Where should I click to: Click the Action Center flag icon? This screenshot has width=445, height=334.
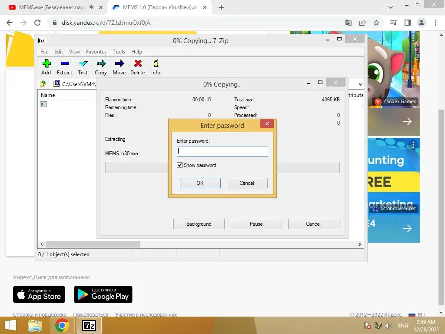[x=368, y=326]
